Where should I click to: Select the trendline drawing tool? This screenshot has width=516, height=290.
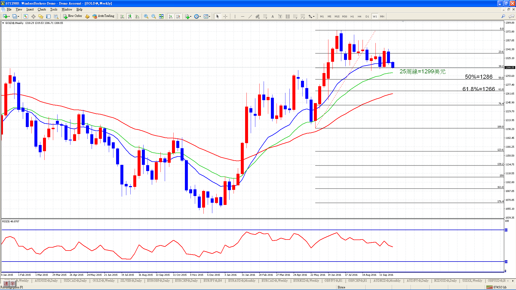(x=250, y=16)
